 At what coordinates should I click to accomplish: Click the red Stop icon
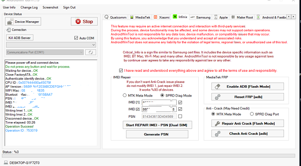click(x=78, y=21)
